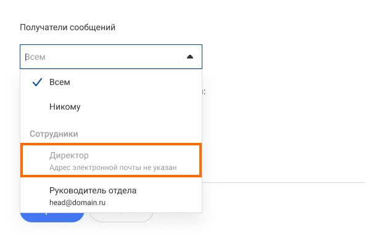
Task: Click the blue checkmark beside Всем
Action: pyautogui.click(x=37, y=83)
